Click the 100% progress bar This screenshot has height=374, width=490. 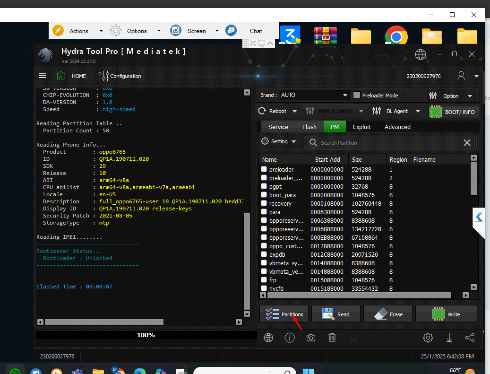point(146,335)
